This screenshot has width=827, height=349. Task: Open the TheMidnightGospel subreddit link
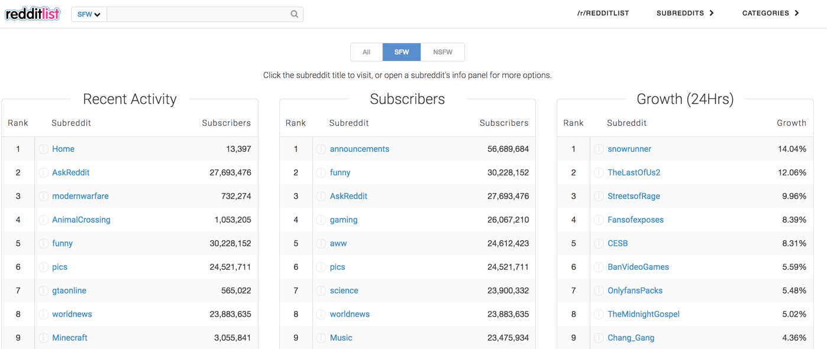pyautogui.click(x=644, y=314)
